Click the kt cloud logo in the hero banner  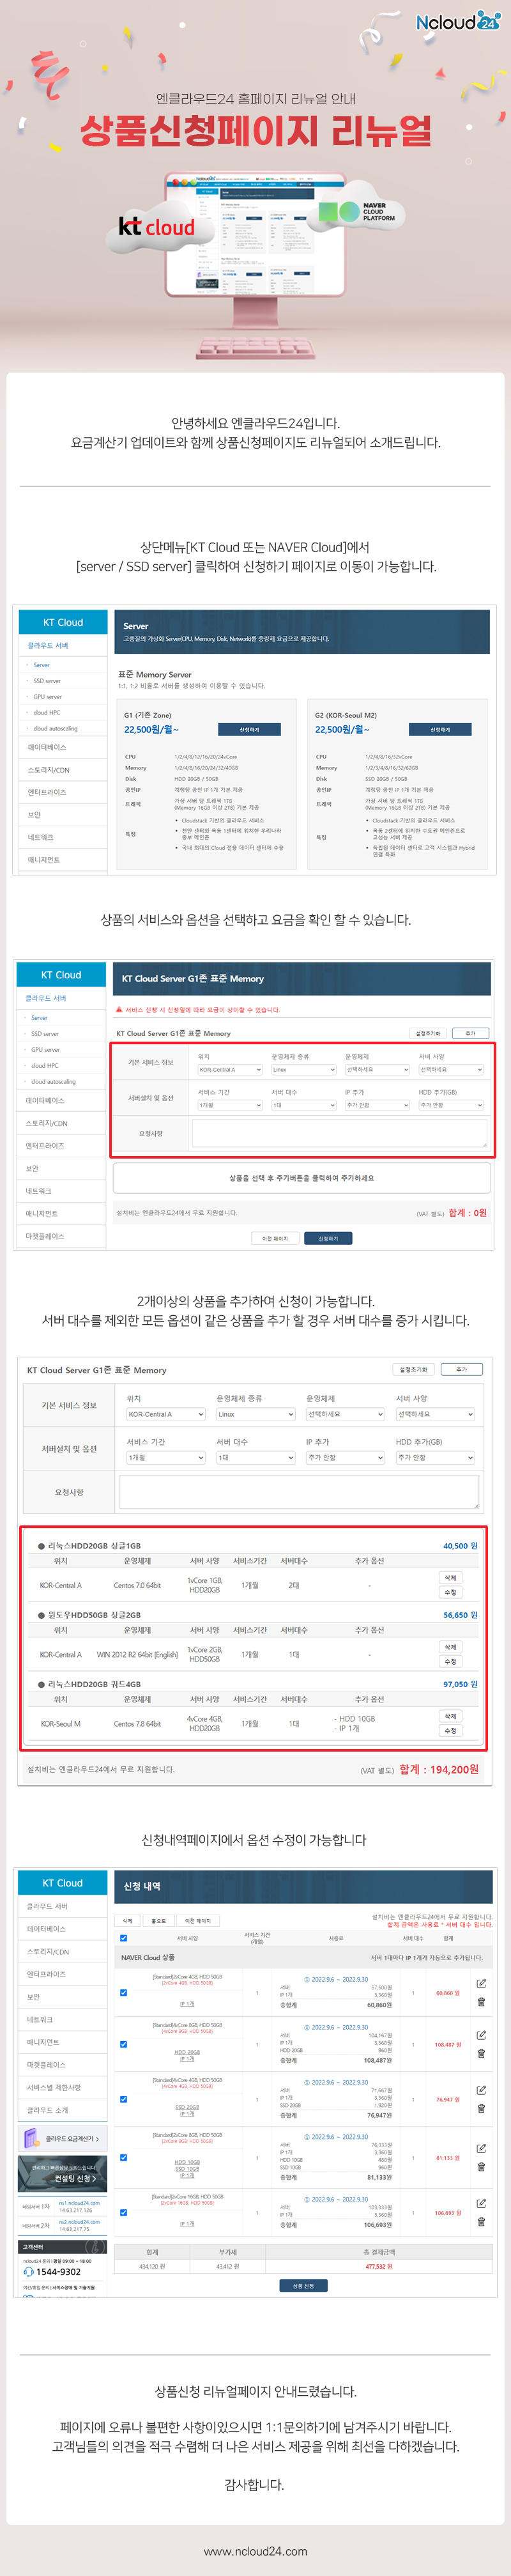[x=156, y=227]
